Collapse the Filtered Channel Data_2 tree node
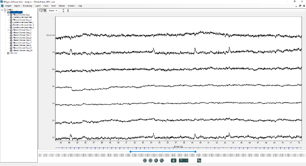The height and width of the screenshot is (166, 306). tap(8, 30)
